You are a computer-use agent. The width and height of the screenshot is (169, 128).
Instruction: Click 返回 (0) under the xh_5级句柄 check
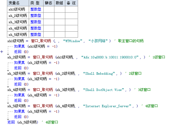[x=21, y=117]
